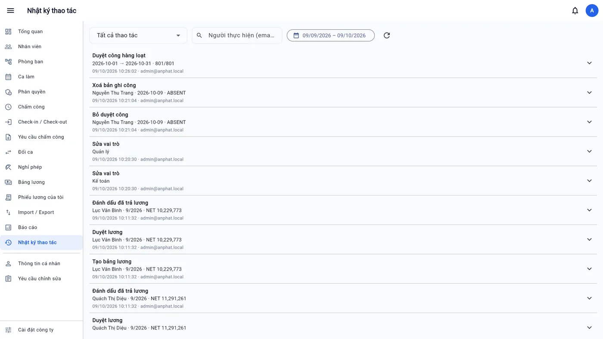This screenshot has height=339, width=603.
Task: Go to Yêu cầu chấm công page
Action: (41, 137)
